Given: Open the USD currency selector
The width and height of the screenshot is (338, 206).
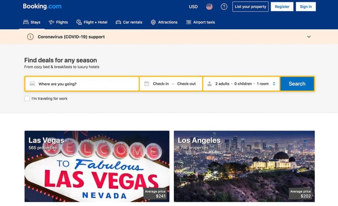Looking at the screenshot, I should [x=193, y=7].
